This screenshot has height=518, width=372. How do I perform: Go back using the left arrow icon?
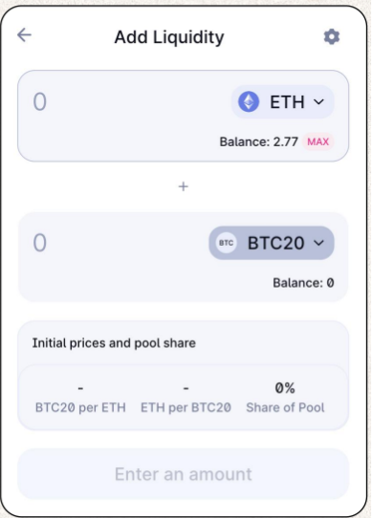25,34
